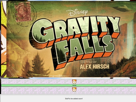The width and height of the screenshot is (136, 102).
Task: Click the Gravity Falls banner image
Action: tap(71, 39)
